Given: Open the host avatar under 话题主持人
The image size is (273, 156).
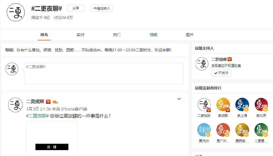Looking at the screenshot, I should tap(202, 64).
